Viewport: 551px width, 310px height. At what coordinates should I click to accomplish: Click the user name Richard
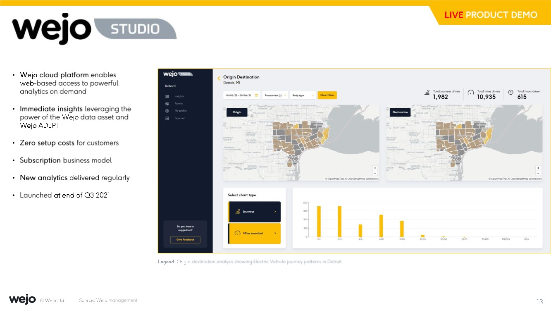point(170,86)
